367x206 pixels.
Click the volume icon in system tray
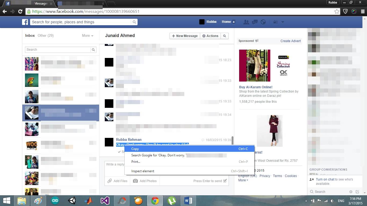point(332,201)
